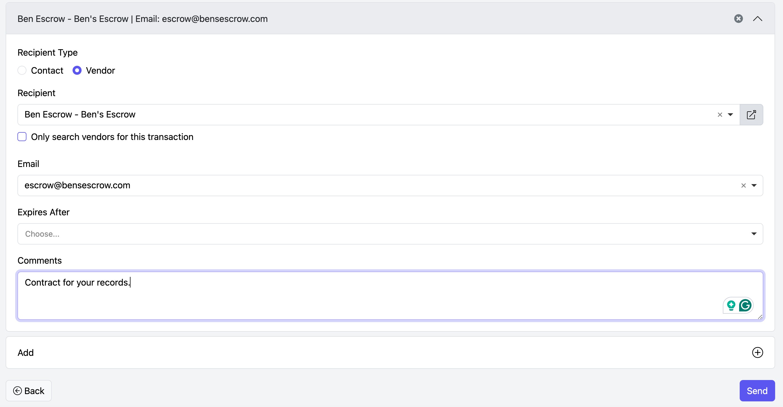This screenshot has width=783, height=407.
Task: Click the plus circle icon to add a recipient
Action: [x=757, y=352]
